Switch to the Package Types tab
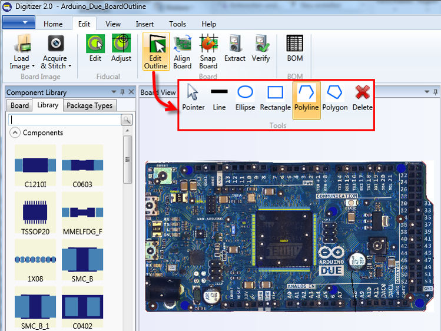441x331 pixels. click(89, 105)
